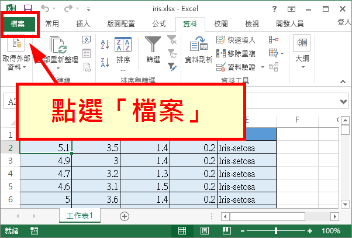
Task: Open quick access toolbar customize dropdown
Action: pos(89,9)
